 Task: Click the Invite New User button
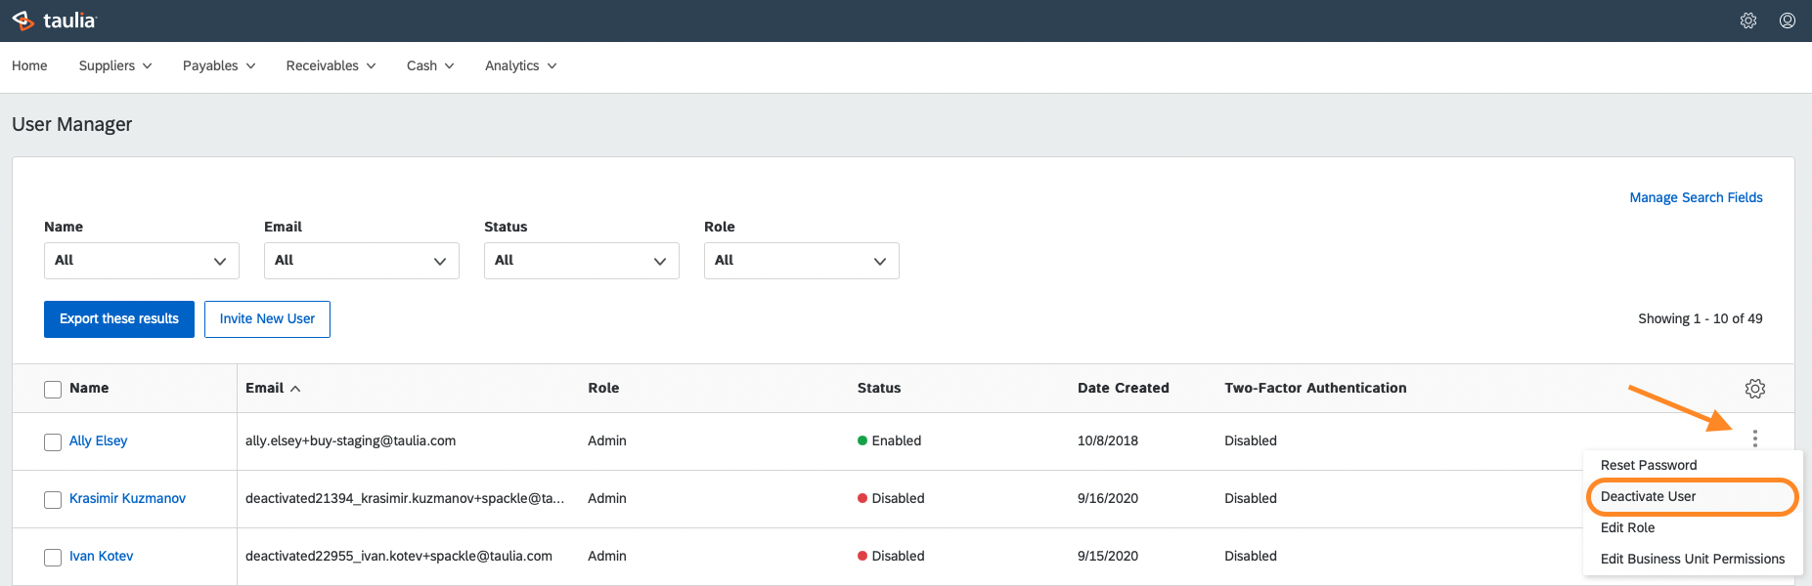tap(267, 319)
